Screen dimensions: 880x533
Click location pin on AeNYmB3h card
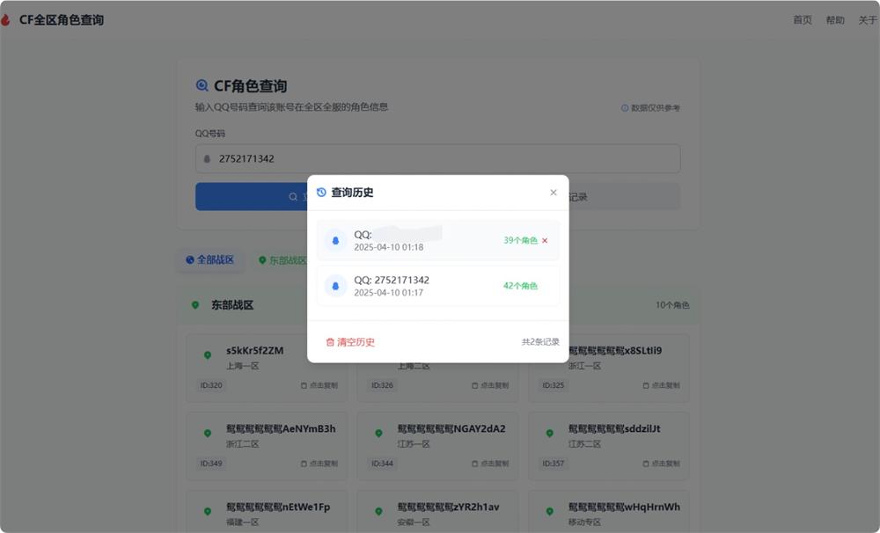click(x=208, y=433)
